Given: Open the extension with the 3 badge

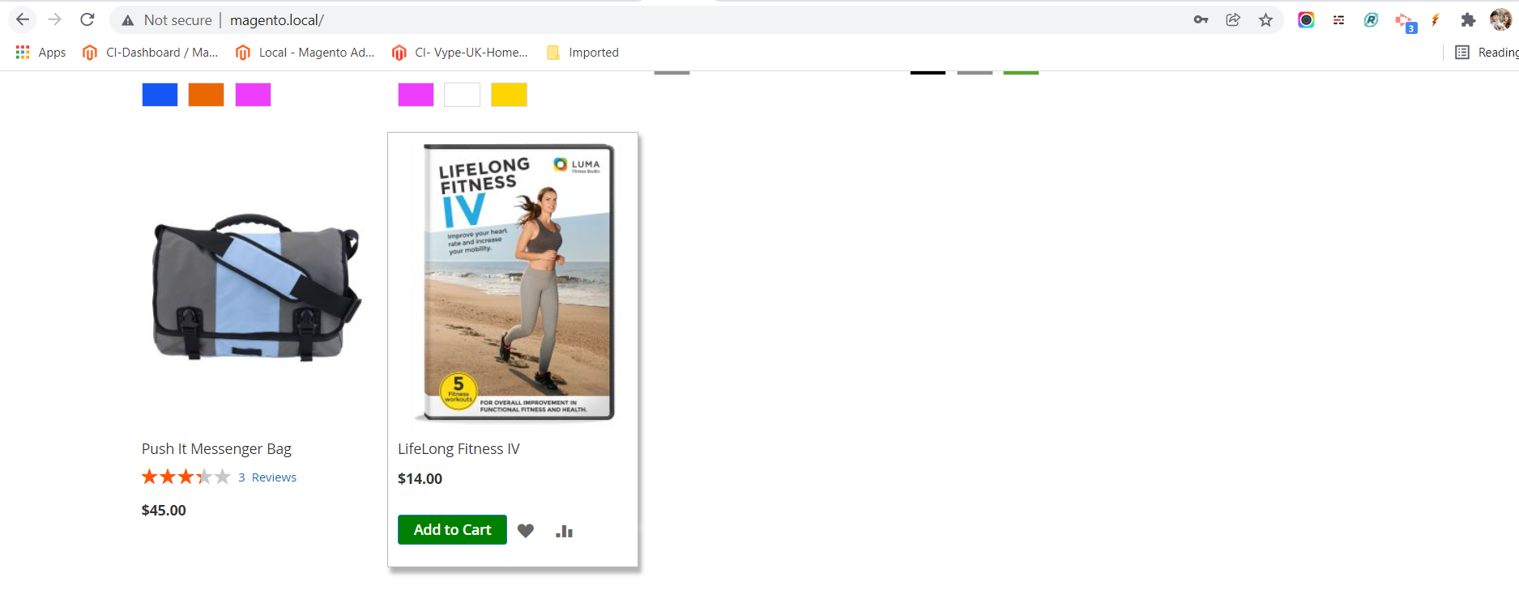Looking at the screenshot, I should tap(1405, 21).
